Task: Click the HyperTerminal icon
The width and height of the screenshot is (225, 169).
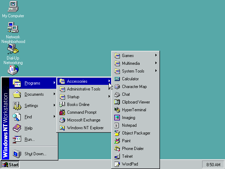Action: pos(117,110)
